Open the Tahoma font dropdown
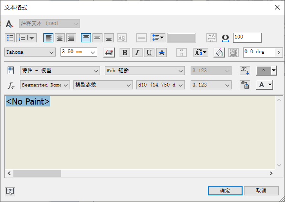 coord(30,52)
